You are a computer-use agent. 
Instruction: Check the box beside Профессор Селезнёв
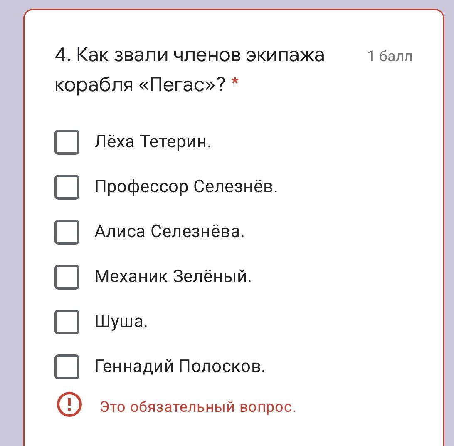[x=67, y=187]
